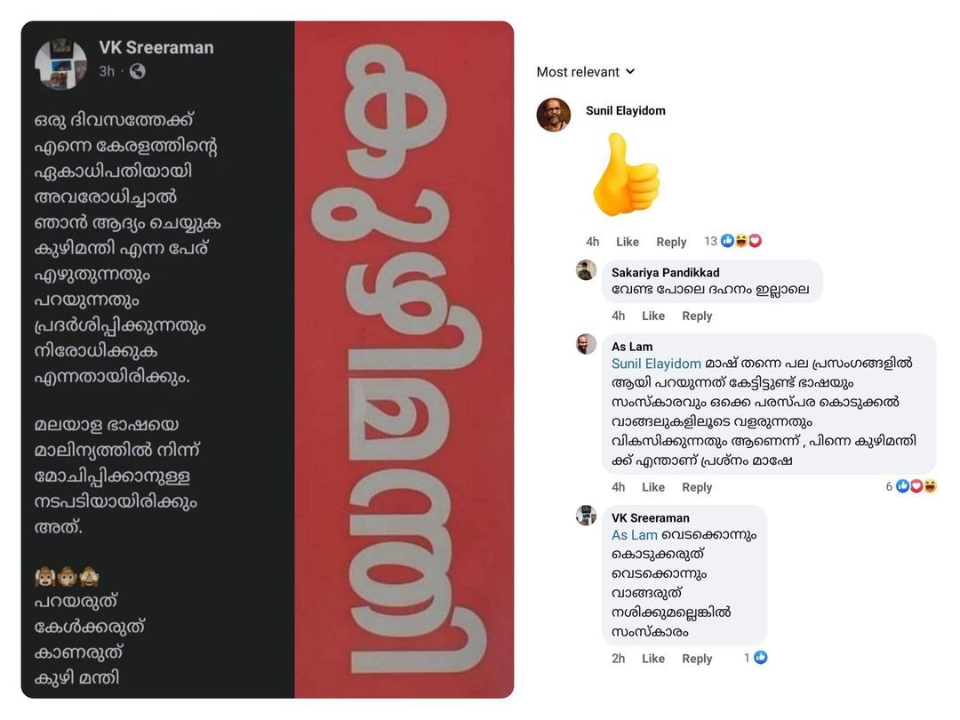Reply to VK Sreeraman's comment
Image resolution: width=960 pixels, height=720 pixels.
tap(697, 659)
